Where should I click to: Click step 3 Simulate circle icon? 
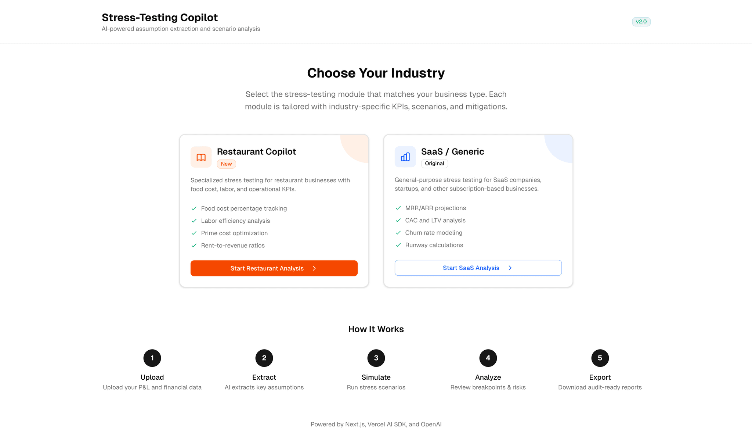tap(376, 358)
